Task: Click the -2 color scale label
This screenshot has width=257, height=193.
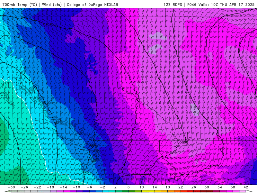Action: pyautogui.click(x=102, y=187)
